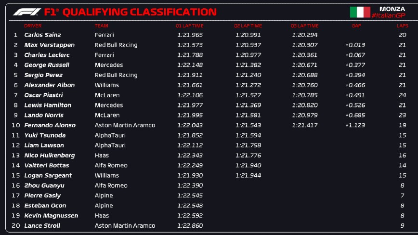The image size is (418, 235).
Task: Click Charles Leclerc's name
Action: tap(47, 55)
